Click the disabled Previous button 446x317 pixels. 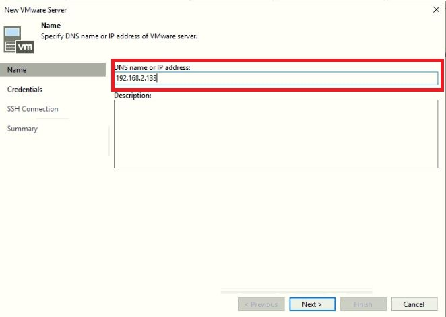click(261, 304)
